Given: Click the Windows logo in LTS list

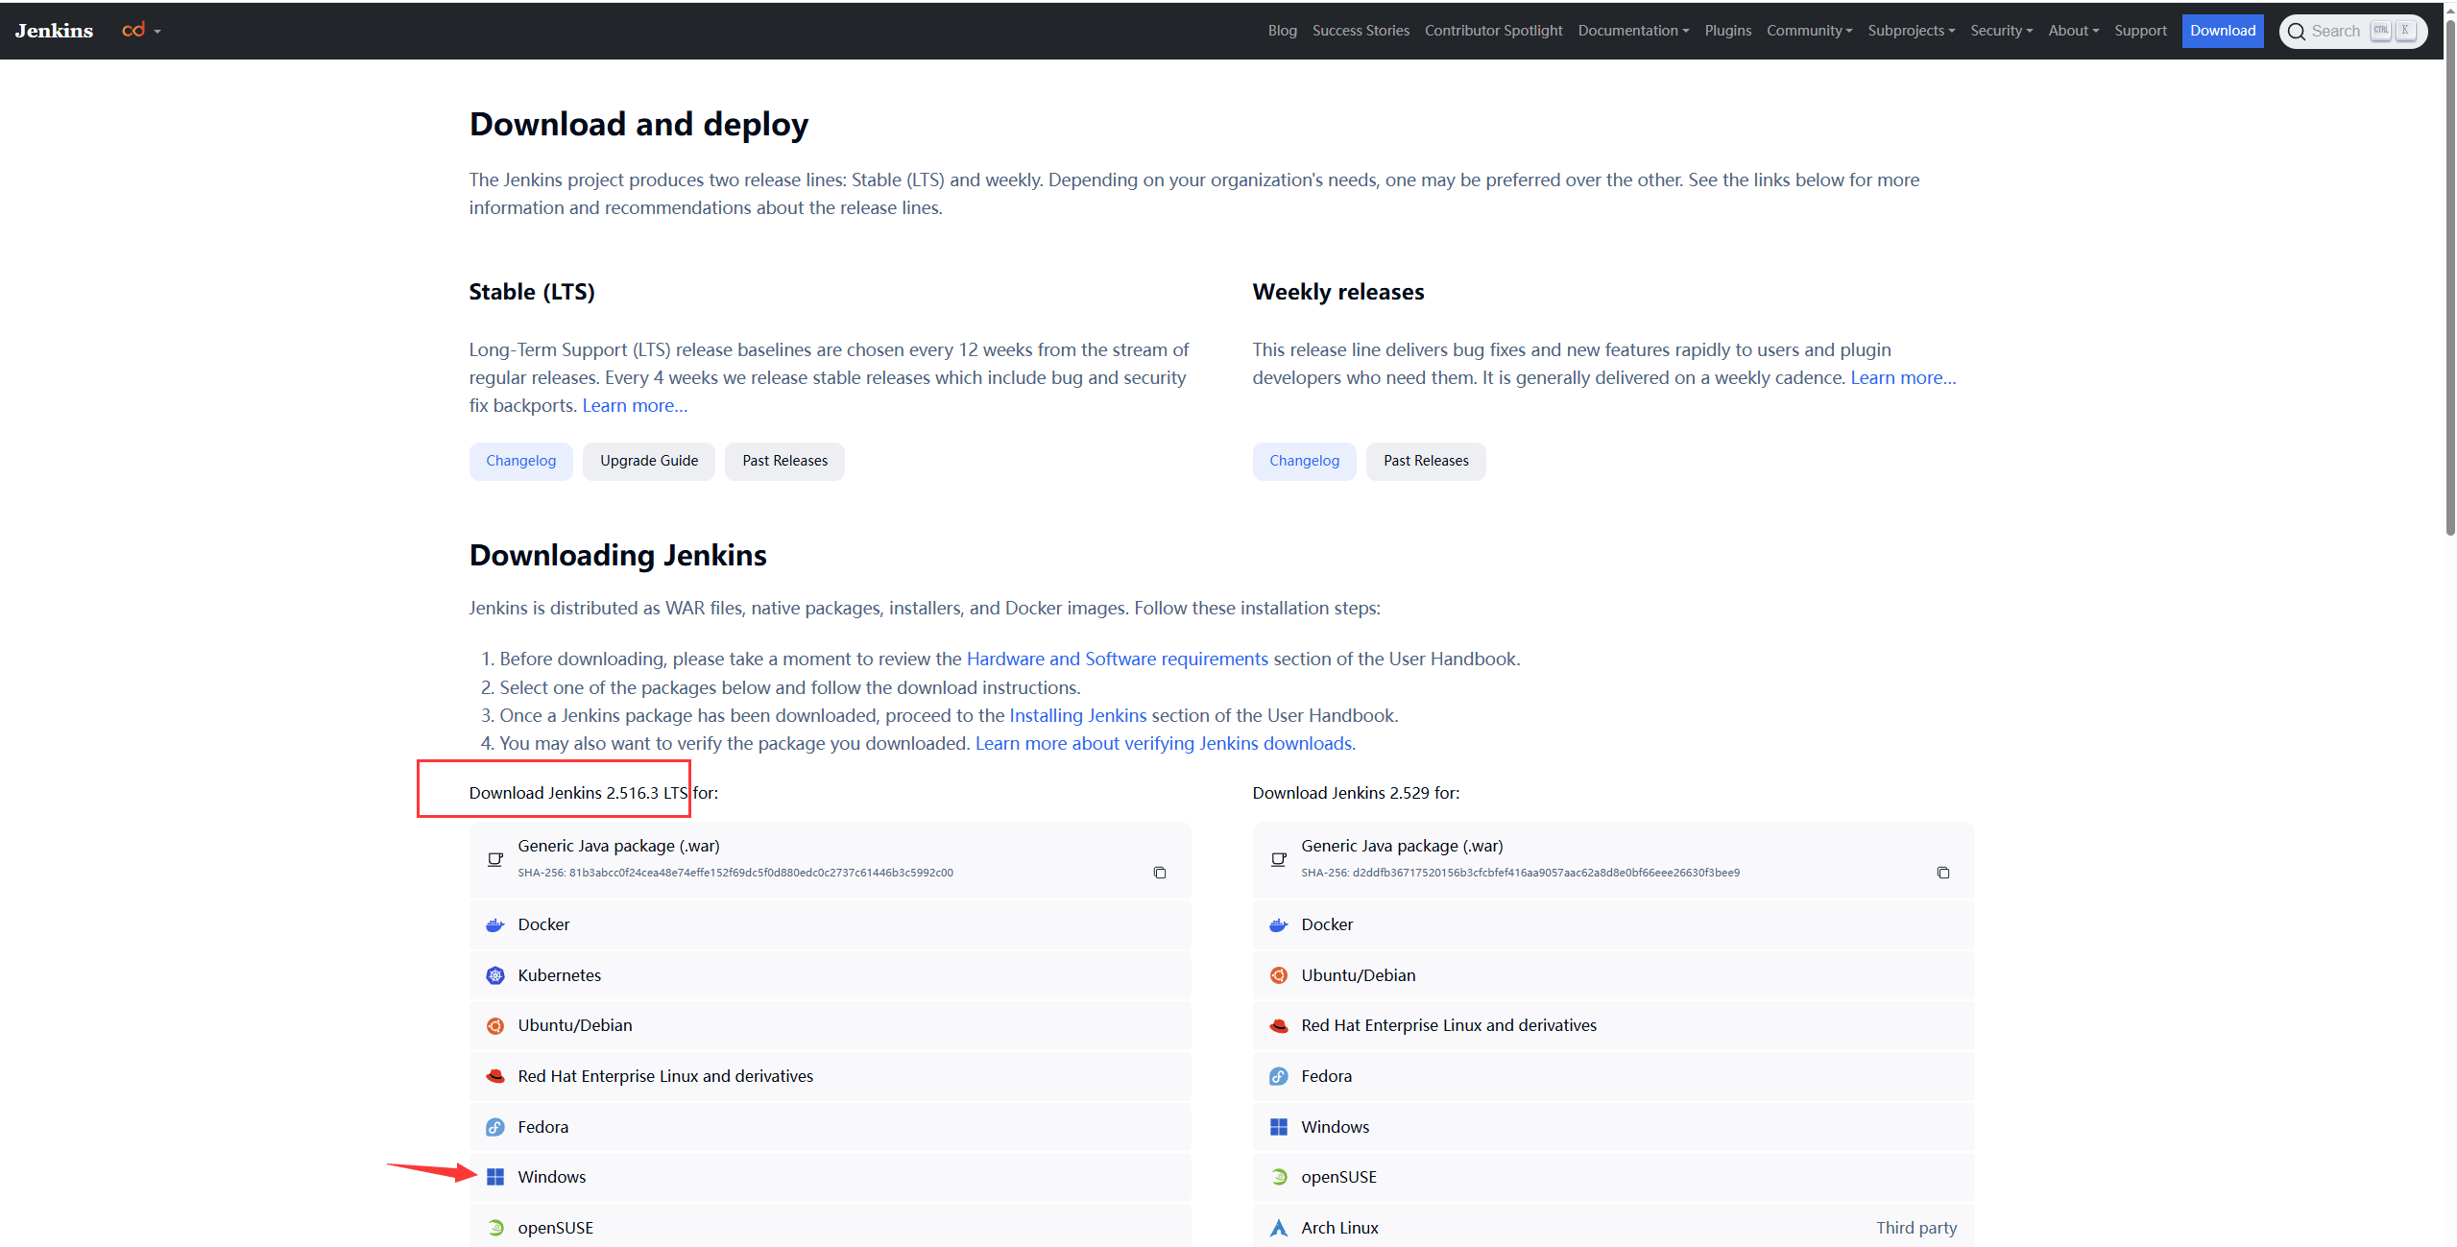Looking at the screenshot, I should pos(495,1177).
